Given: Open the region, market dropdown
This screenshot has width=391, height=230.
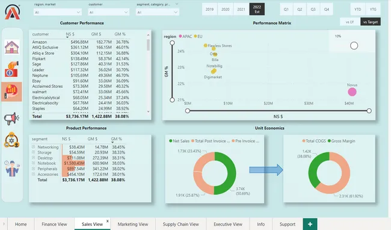Looking at the screenshot, I should click(x=57, y=12).
